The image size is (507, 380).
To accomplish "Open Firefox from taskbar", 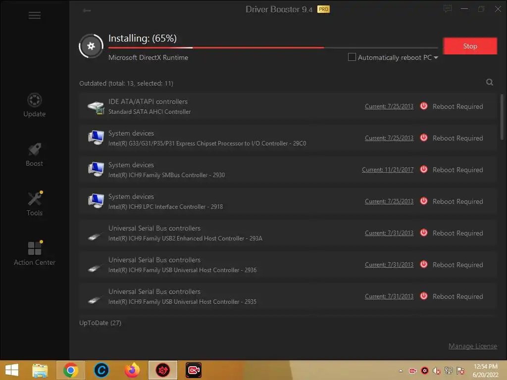I will (132, 370).
